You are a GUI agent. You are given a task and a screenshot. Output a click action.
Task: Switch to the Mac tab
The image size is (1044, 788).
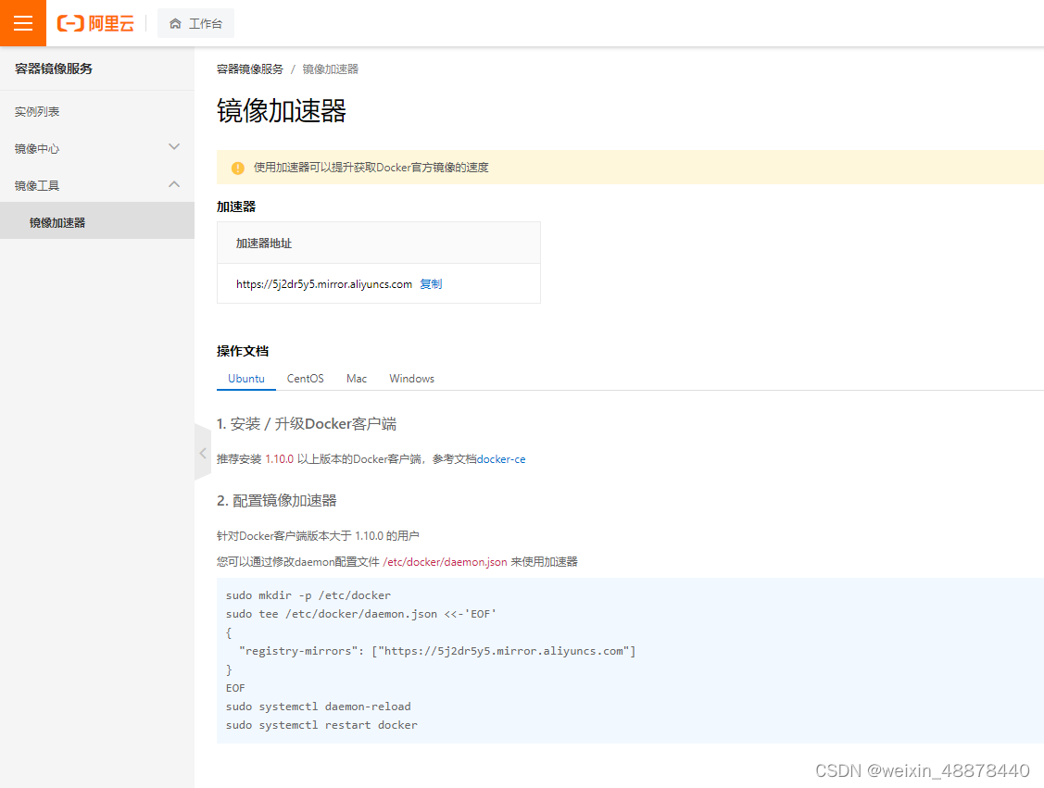coord(357,378)
